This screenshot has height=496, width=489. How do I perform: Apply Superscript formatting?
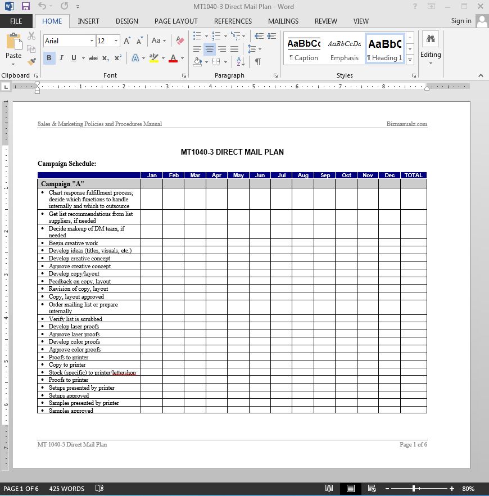coord(118,58)
